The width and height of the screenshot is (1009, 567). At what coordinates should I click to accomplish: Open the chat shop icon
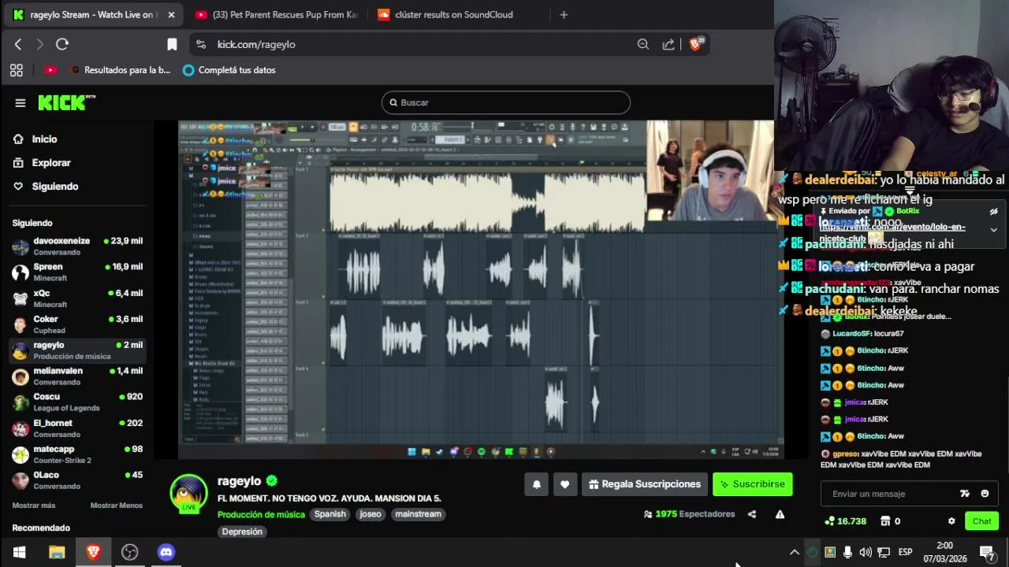click(885, 521)
